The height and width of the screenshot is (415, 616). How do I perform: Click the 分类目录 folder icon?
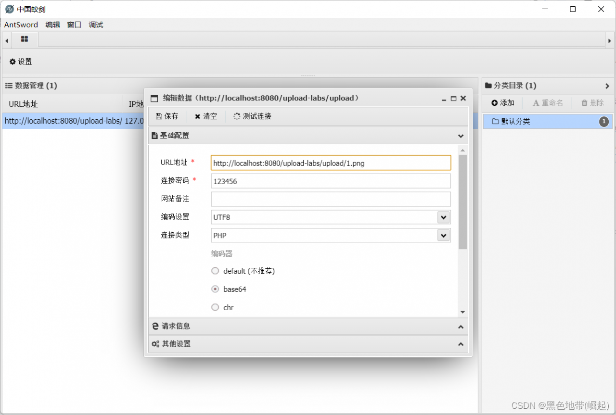click(x=488, y=86)
